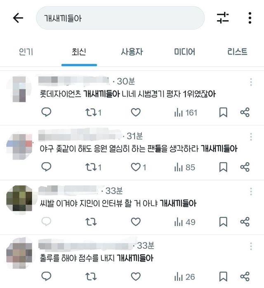Open the search filter settings icon
Viewport: 264px width, 288px height.
coord(223,18)
